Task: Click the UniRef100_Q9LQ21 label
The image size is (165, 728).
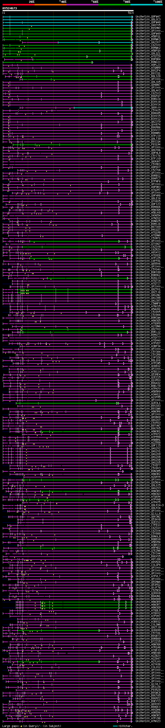Action: (x=148, y=53)
